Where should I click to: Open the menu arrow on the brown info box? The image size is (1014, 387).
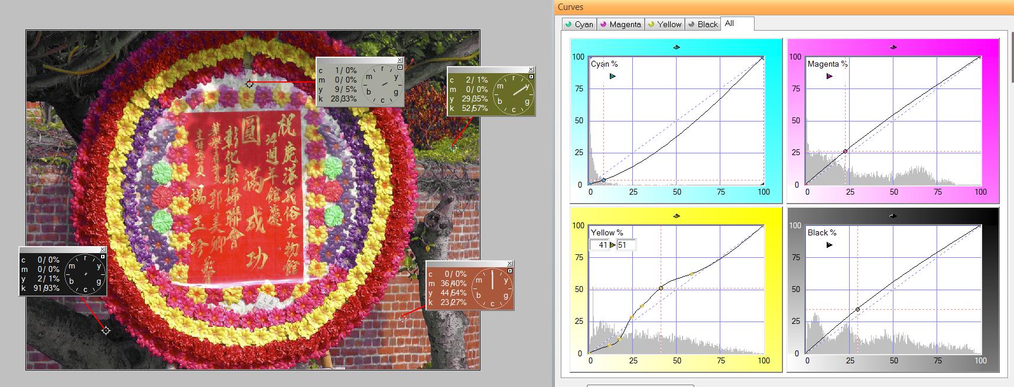click(x=510, y=271)
